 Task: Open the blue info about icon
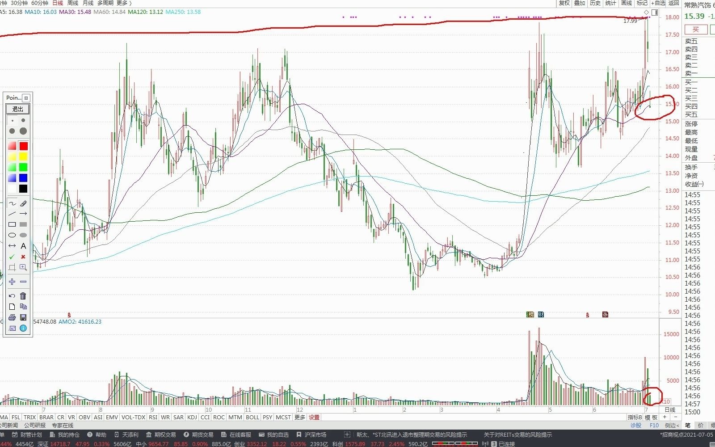(x=23, y=328)
